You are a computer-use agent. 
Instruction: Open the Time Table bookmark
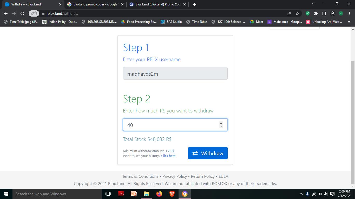click(x=197, y=22)
